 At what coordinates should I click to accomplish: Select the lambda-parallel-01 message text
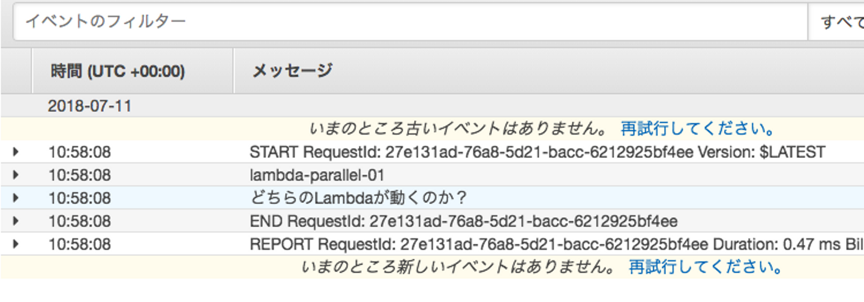[317, 175]
